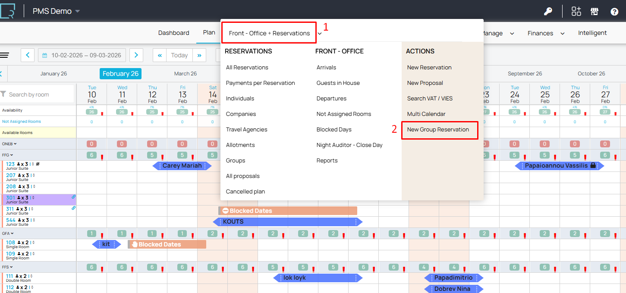The height and width of the screenshot is (293, 626).
Task: Toggle the hamburger menu icon
Action: point(4,55)
